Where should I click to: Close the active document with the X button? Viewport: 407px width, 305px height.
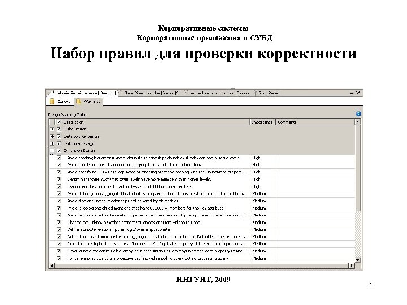pos(358,93)
